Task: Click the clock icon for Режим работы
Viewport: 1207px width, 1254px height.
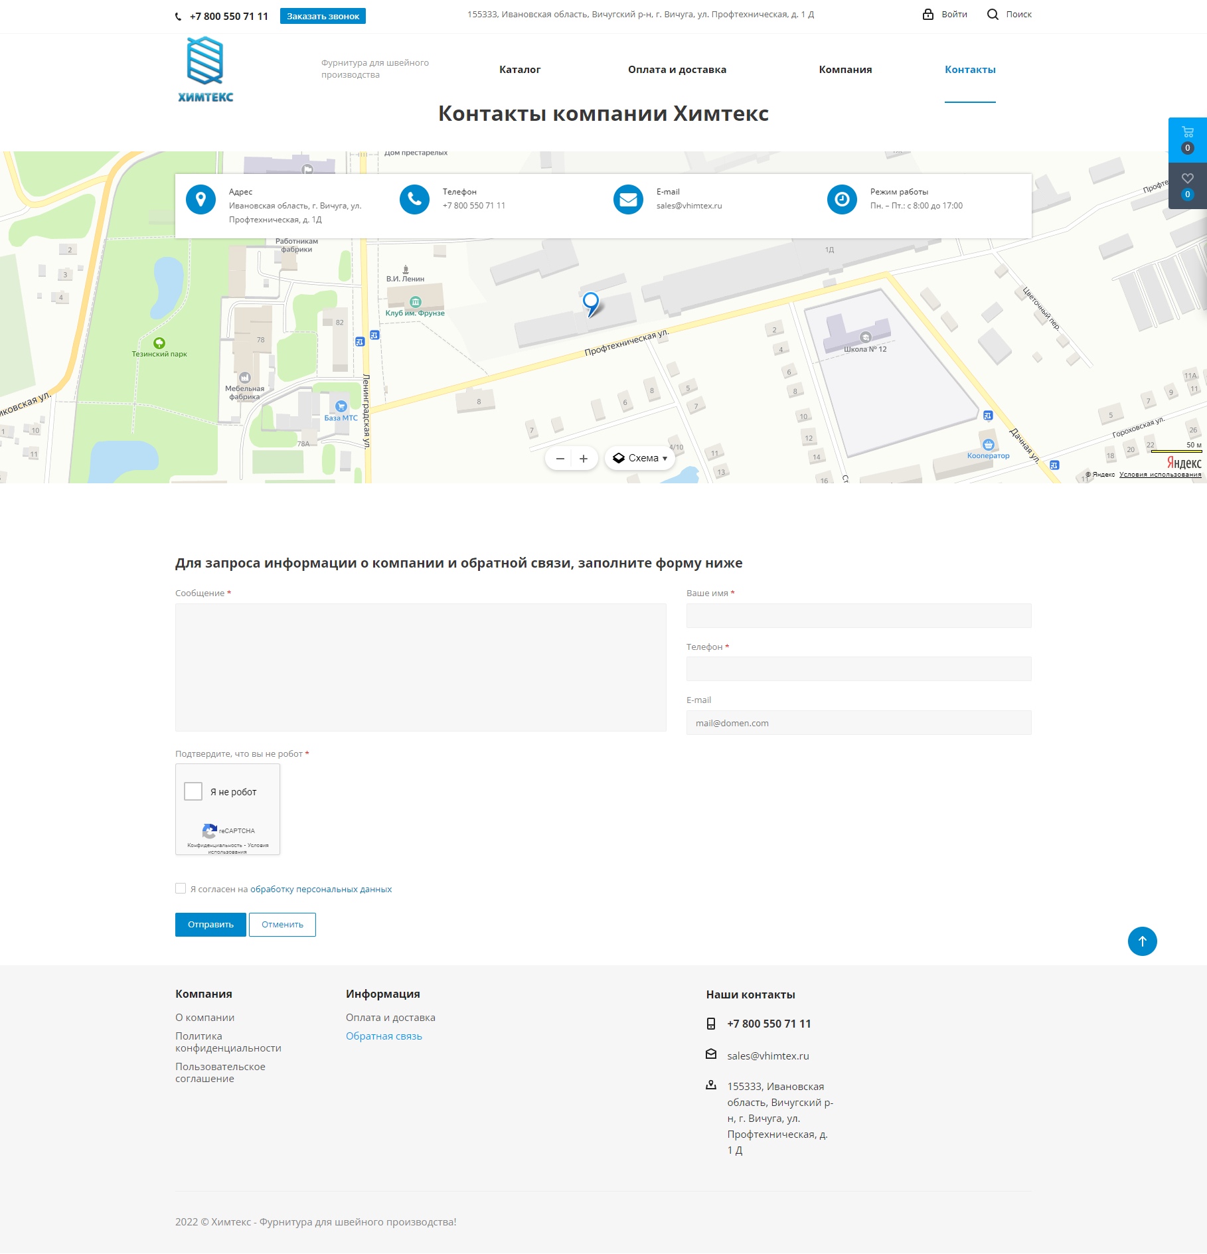Action: 842,199
